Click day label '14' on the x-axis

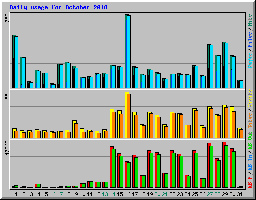pos(112,194)
